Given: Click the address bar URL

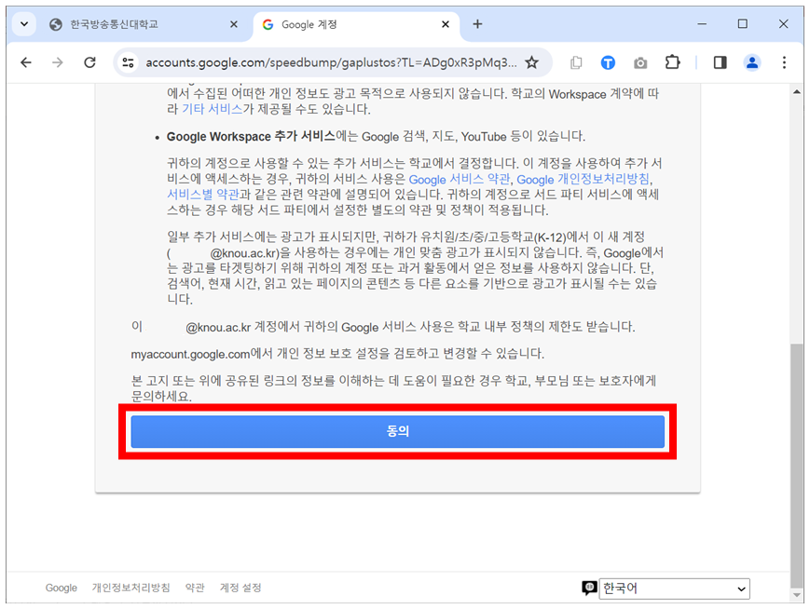Looking at the screenshot, I should tap(331, 62).
